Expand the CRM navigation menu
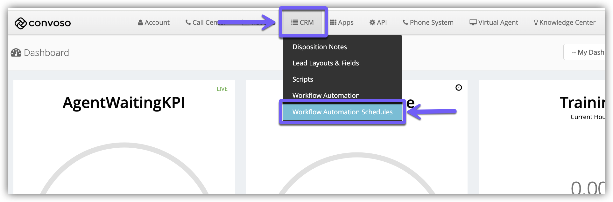 coord(303,23)
